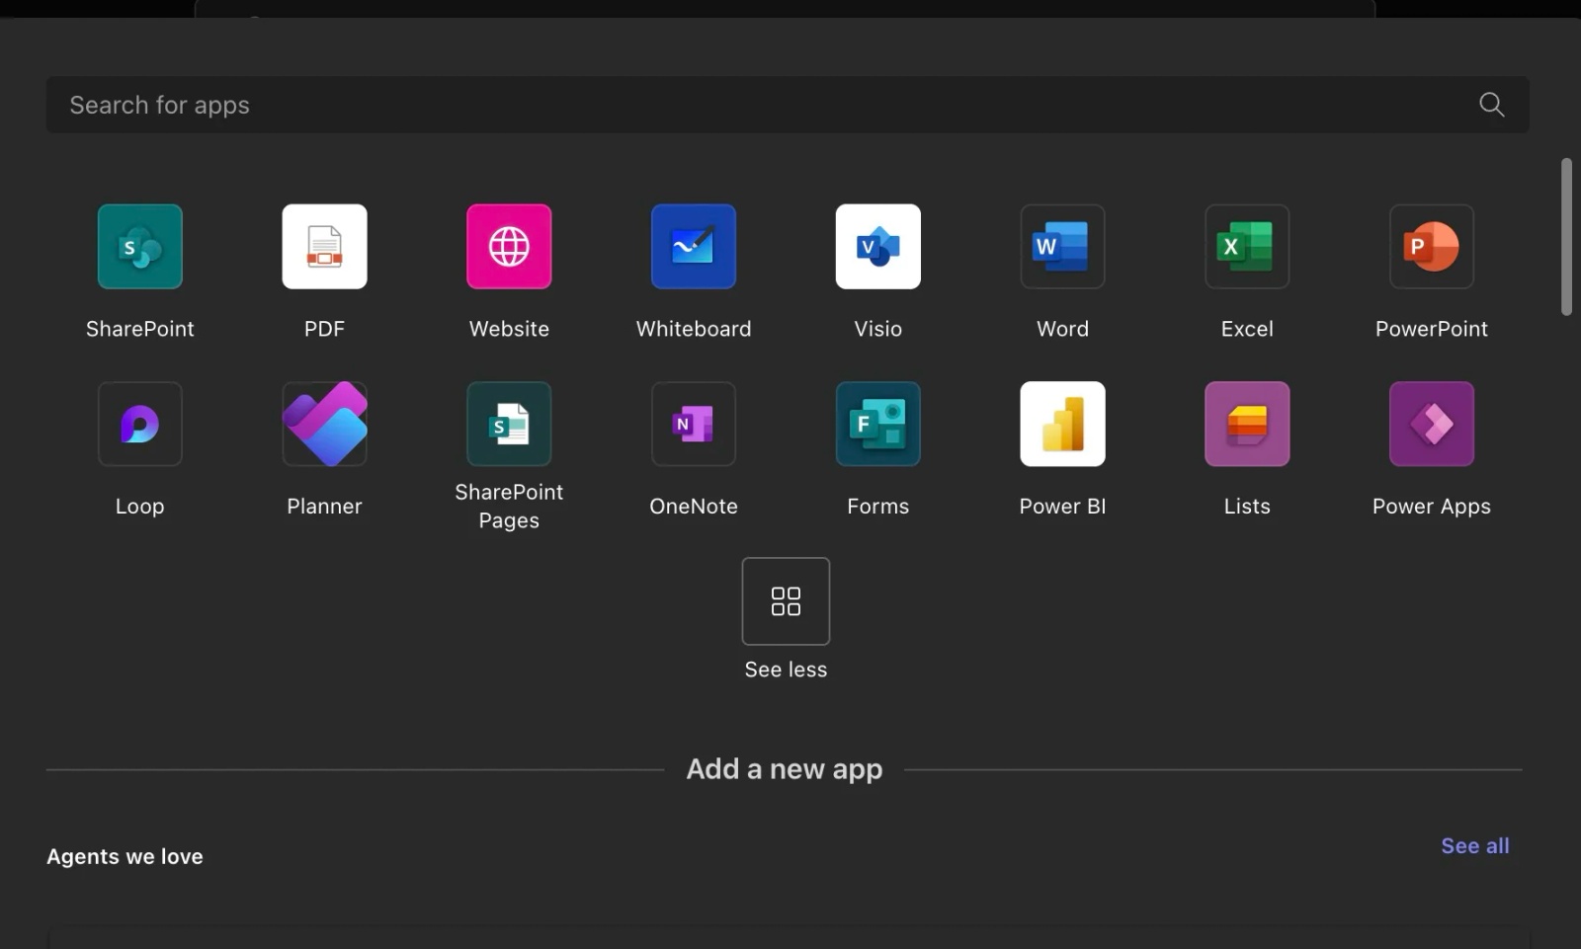This screenshot has width=1581, height=949.
Task: Select the Planner app icon
Action: [x=324, y=424]
